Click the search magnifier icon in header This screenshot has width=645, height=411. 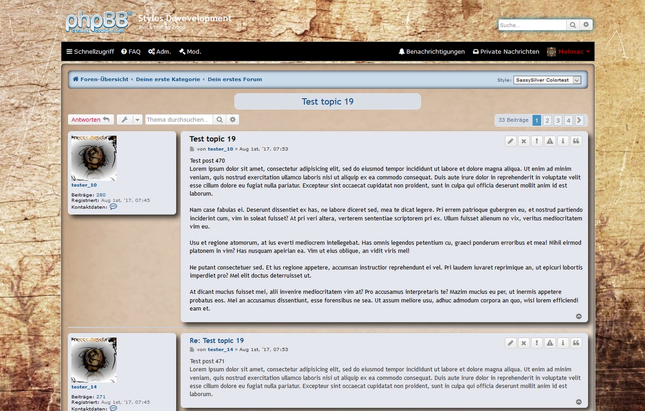pos(573,25)
